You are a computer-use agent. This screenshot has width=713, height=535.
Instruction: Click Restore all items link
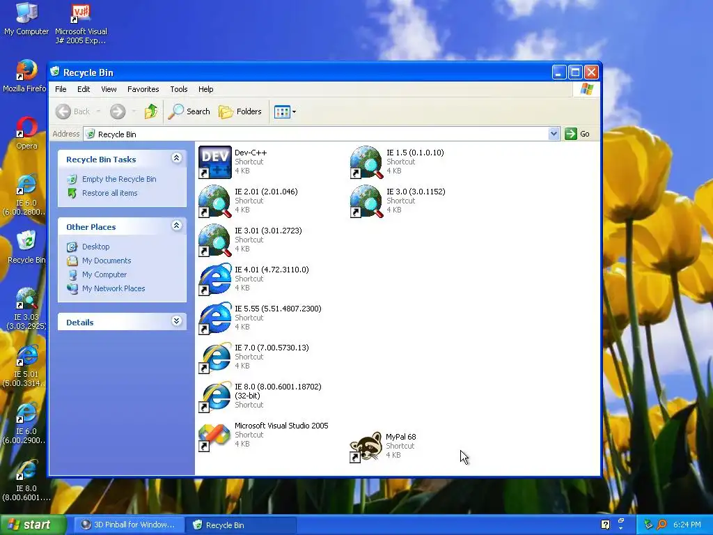tap(109, 193)
